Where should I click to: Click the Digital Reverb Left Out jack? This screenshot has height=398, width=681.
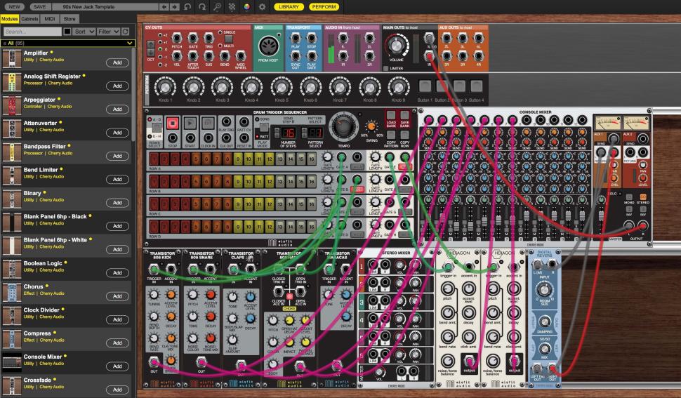coord(537,369)
